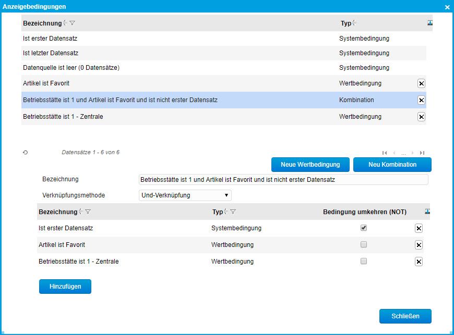Click the refresh icon beside record count
This screenshot has height=335, width=454.
click(x=25, y=153)
